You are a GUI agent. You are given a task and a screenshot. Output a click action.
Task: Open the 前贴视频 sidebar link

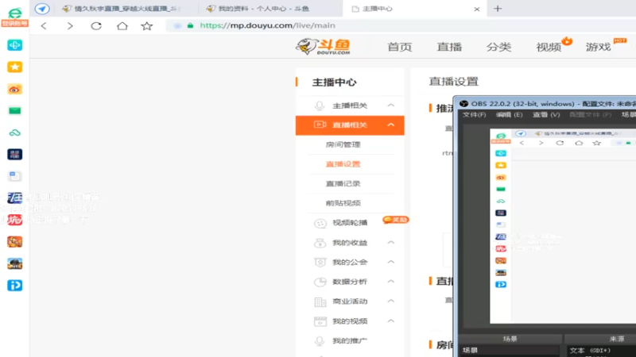(x=343, y=203)
